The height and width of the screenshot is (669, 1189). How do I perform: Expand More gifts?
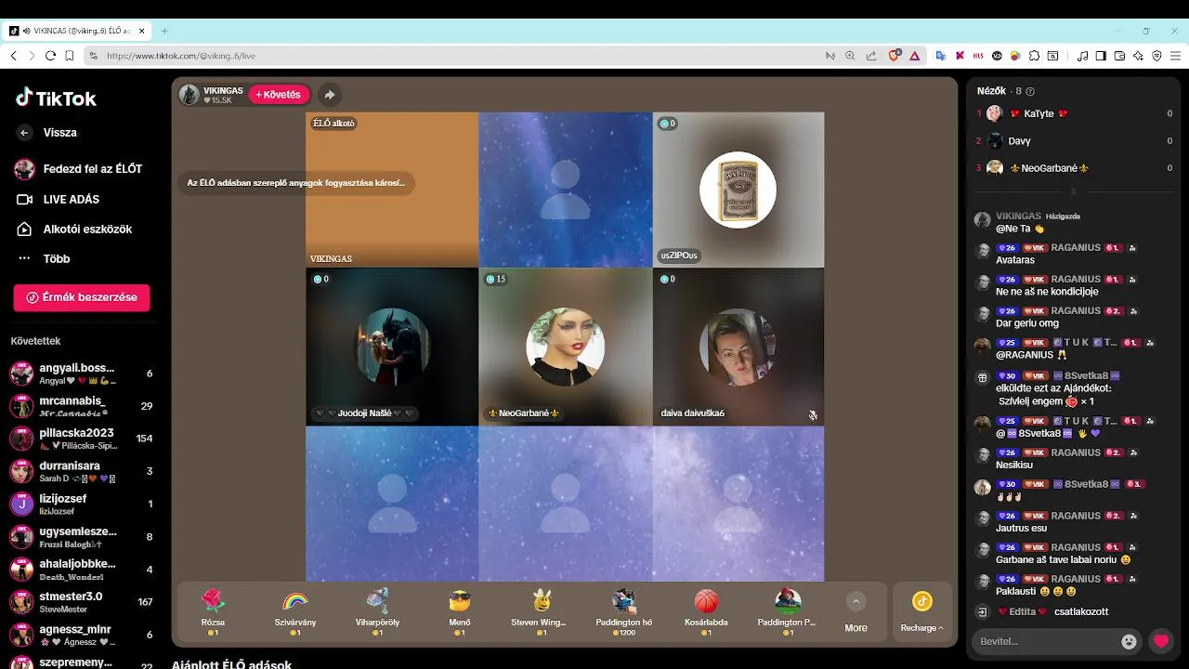click(856, 612)
